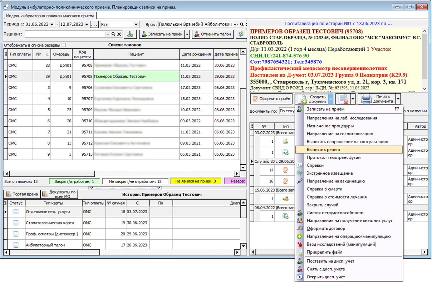Open Портал врача

(21, 194)
